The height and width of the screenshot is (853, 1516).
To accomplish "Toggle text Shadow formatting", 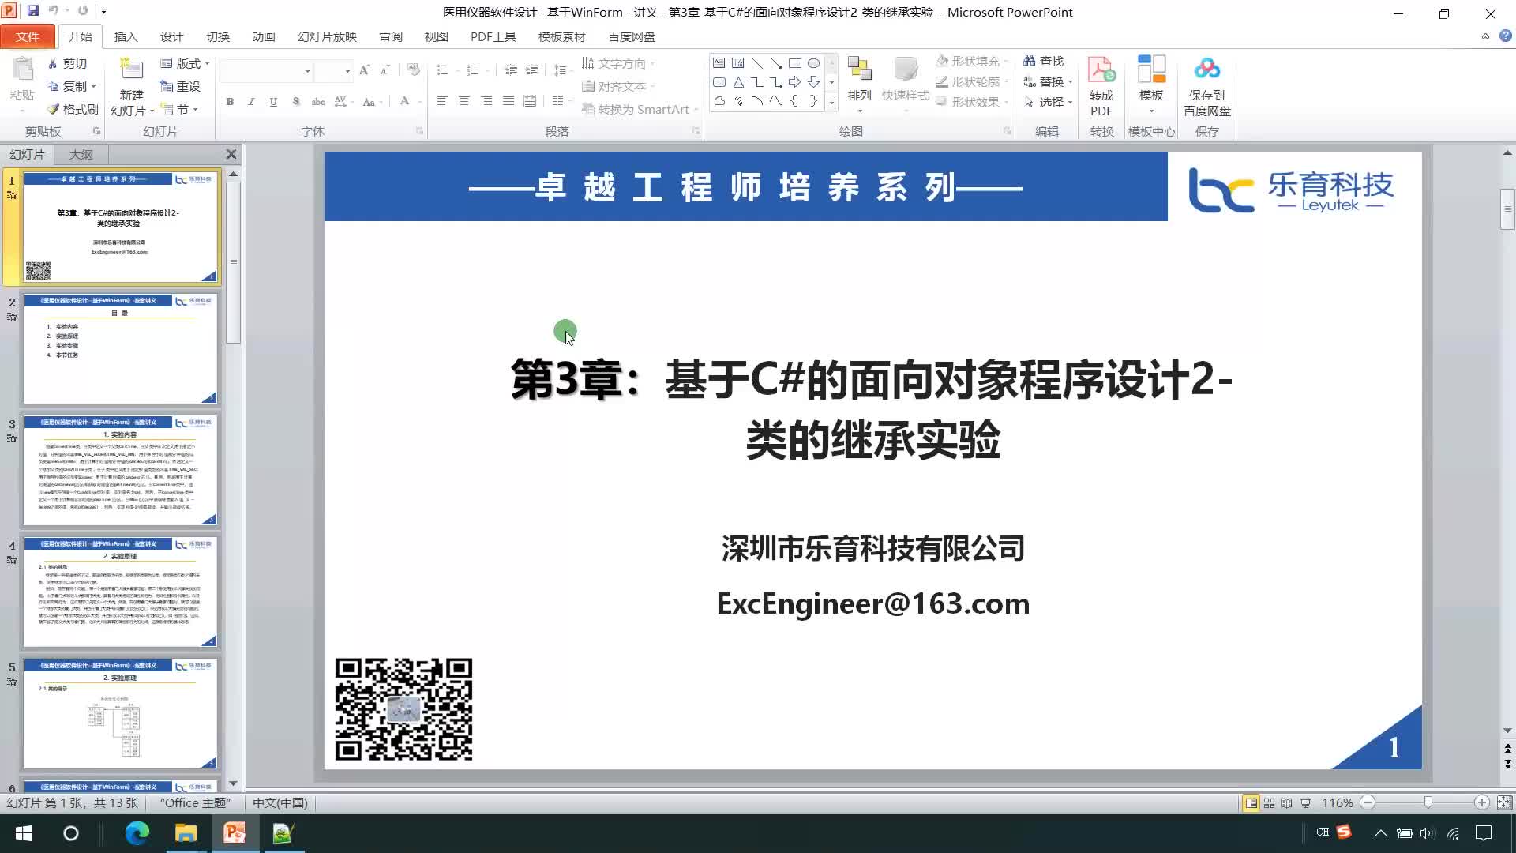I will [295, 101].
